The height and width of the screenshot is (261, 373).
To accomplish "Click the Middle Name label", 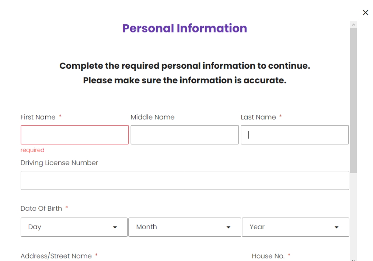I will pyautogui.click(x=152, y=117).
